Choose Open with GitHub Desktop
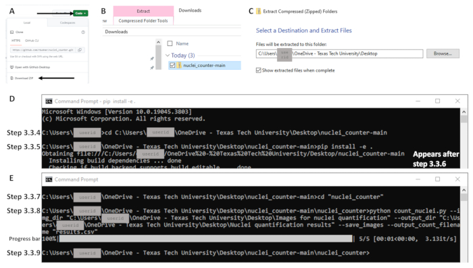This screenshot has height=268, width=473. 30,67
